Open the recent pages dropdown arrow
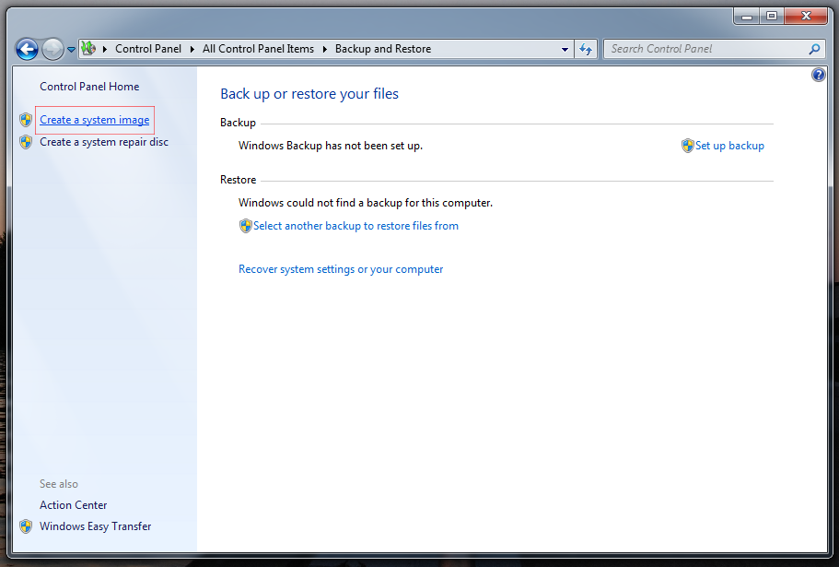Image resolution: width=839 pixels, height=567 pixels. 71,50
